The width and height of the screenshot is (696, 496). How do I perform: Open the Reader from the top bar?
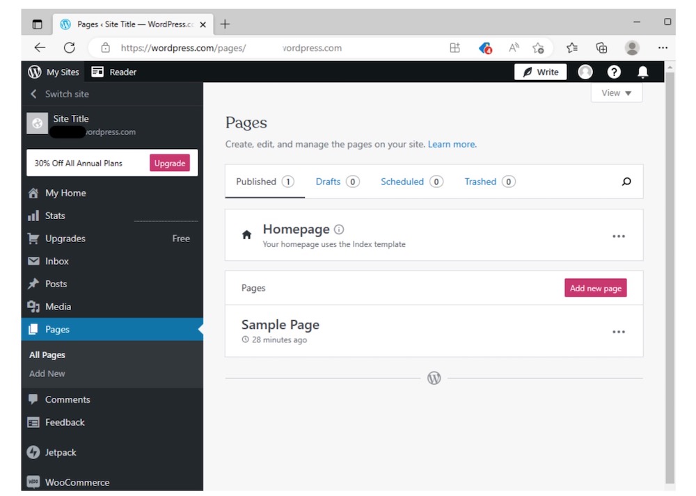[x=114, y=72]
